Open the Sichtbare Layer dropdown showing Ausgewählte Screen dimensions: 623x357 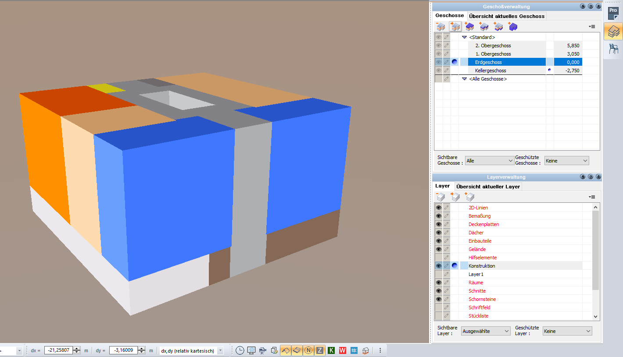coord(485,331)
